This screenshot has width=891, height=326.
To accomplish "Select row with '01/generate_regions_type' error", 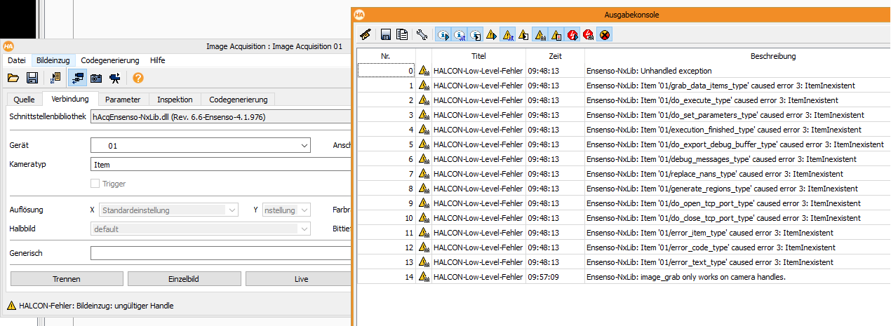I will click(623, 189).
